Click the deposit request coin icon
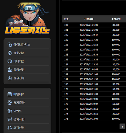This screenshot has height=133, width=126. (x=10, y=70)
